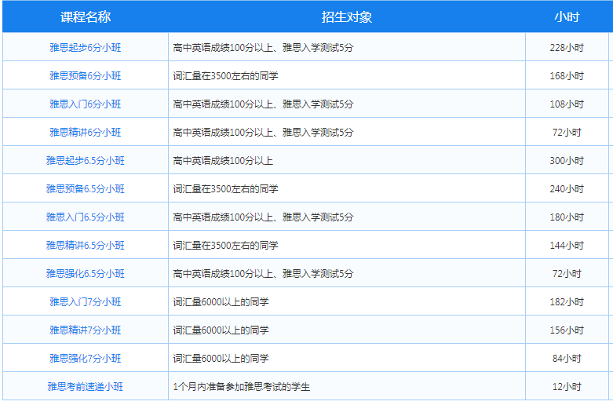Viewport: 613px width, 405px height.
Task: Click the 小时 column header
Action: click(567, 17)
